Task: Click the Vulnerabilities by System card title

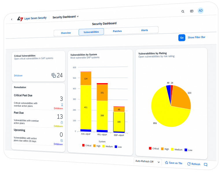Action: [84, 55]
